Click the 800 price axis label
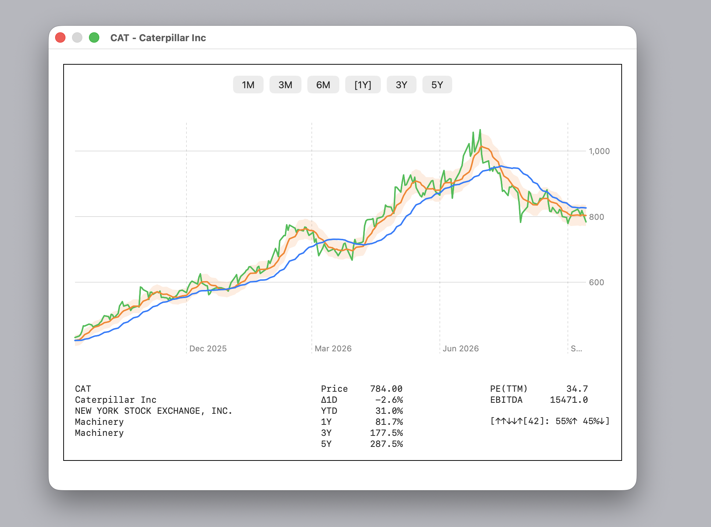Viewport: 711px width, 527px height. (x=597, y=217)
